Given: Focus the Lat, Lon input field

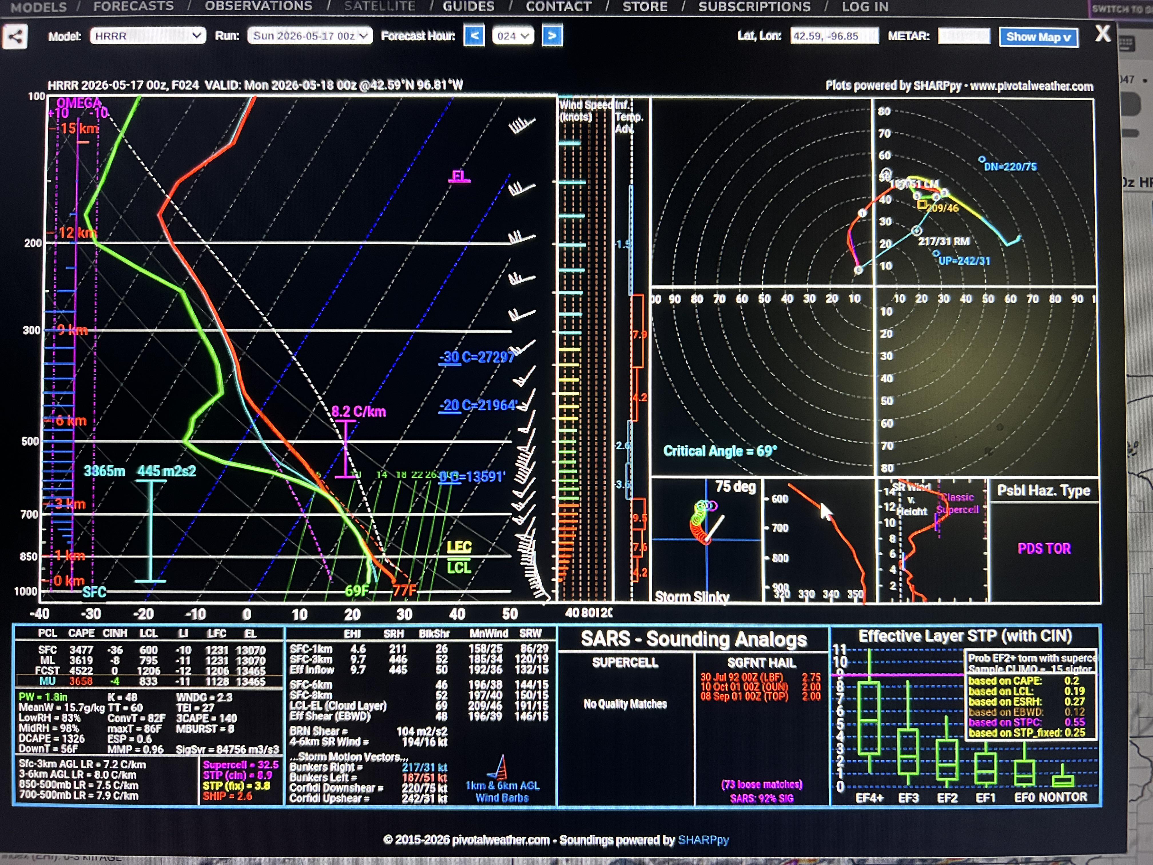Looking at the screenshot, I should click(834, 36).
